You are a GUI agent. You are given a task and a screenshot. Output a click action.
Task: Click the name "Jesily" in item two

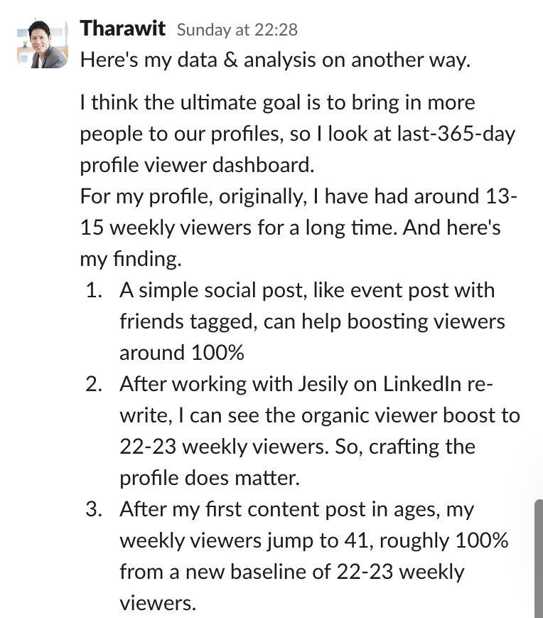tap(323, 384)
